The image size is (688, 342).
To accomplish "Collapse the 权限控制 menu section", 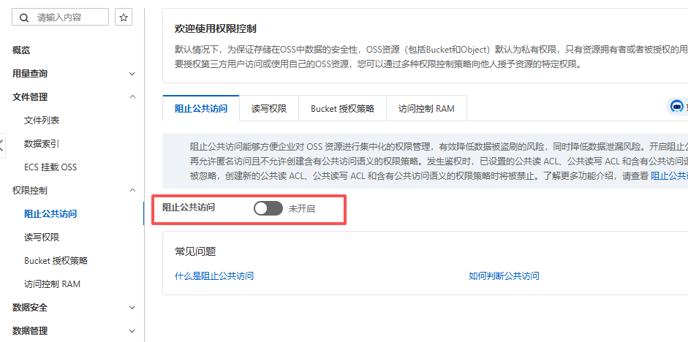I will coord(132,191).
